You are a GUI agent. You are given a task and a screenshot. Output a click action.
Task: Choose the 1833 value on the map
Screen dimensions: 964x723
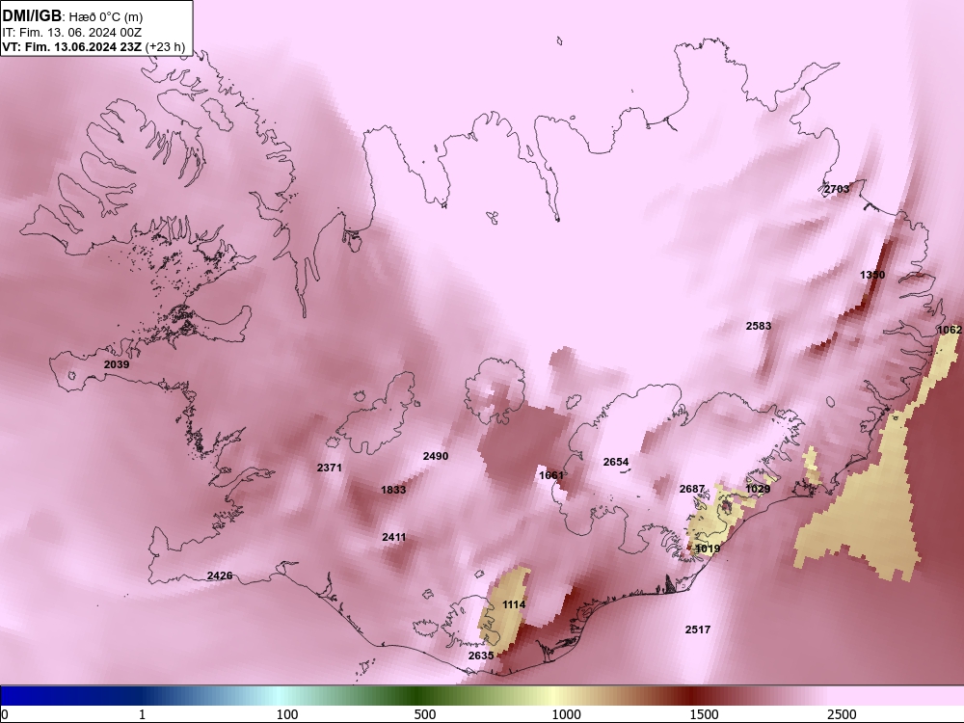pos(393,490)
